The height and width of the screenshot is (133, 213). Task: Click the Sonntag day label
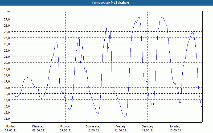click(x=175, y=127)
